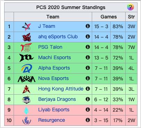Click the J Team star logo

tap(27, 26)
